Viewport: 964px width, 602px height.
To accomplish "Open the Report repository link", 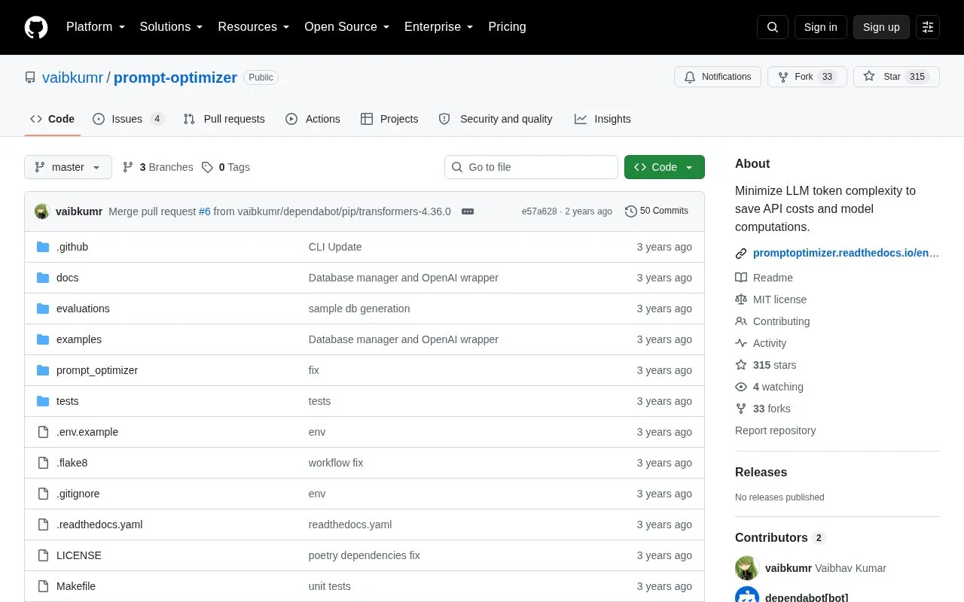I will [776, 430].
